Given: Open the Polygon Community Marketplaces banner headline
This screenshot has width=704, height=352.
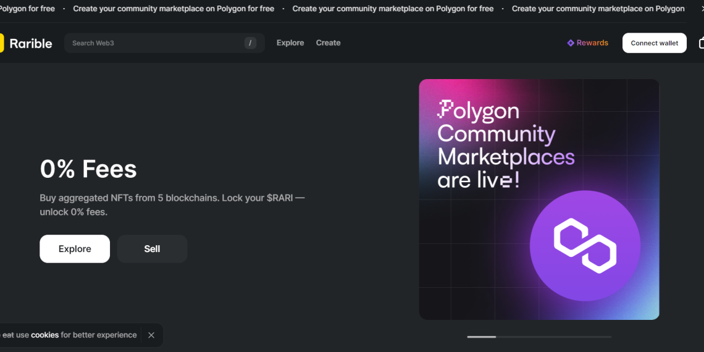Looking at the screenshot, I should point(505,145).
